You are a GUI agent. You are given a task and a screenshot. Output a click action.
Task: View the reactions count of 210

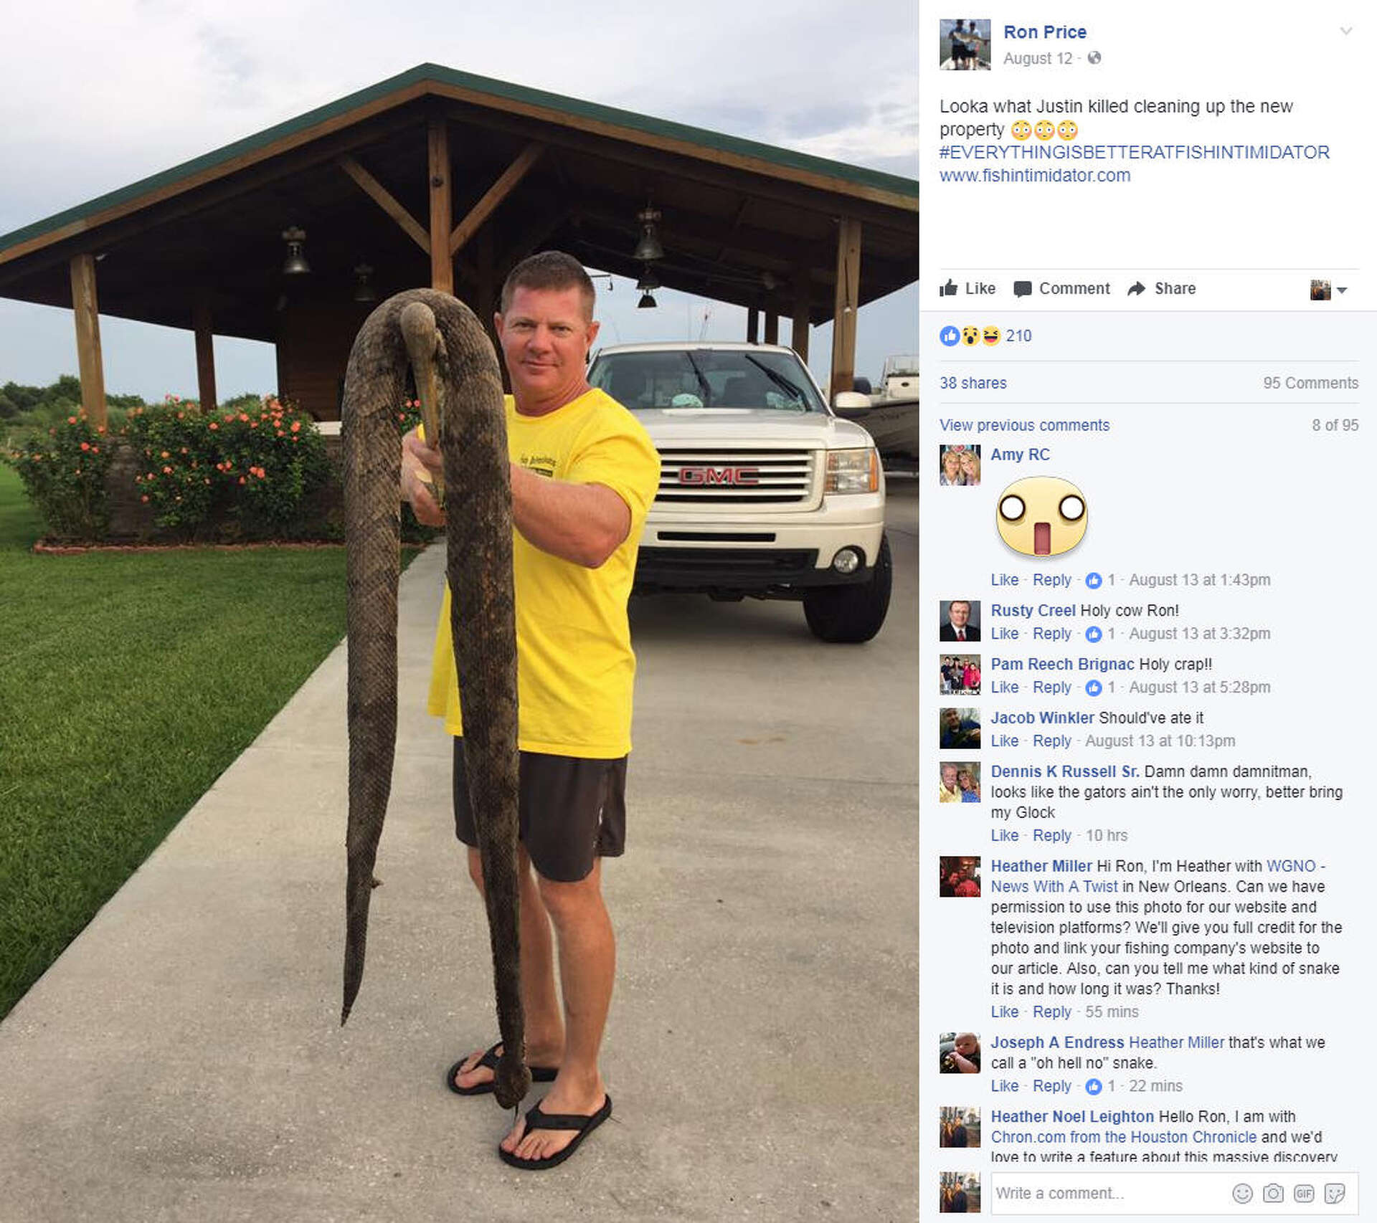[1018, 336]
